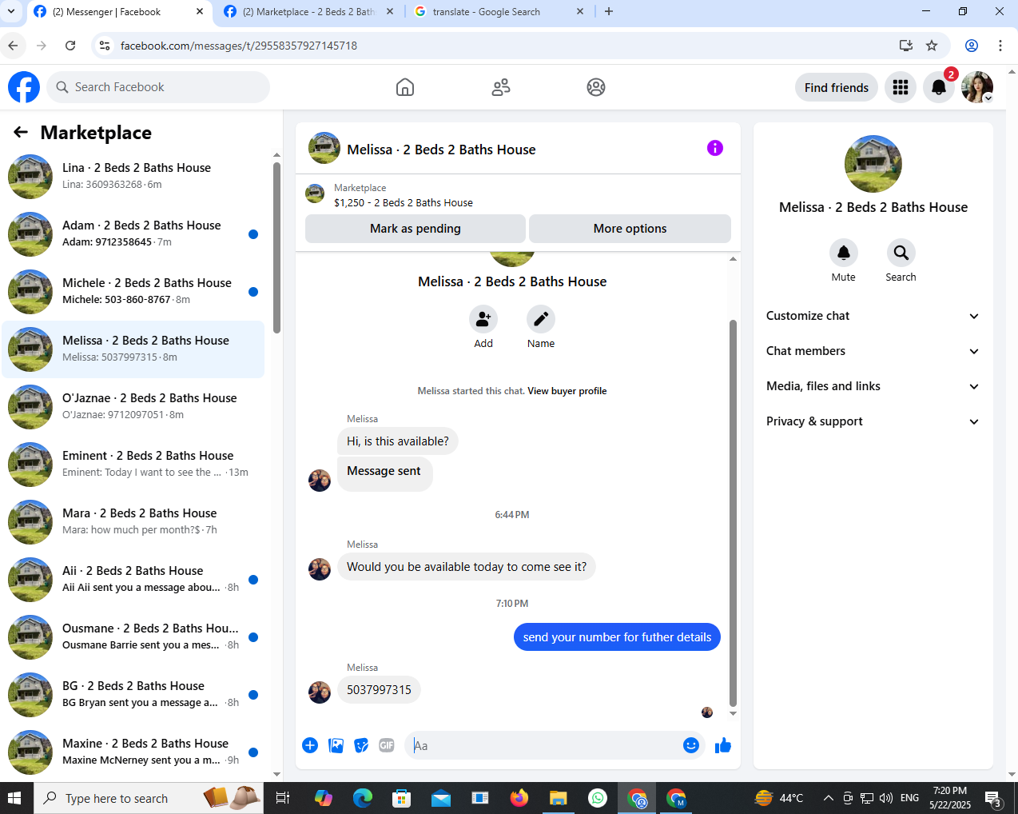Expand Privacy & support section
This screenshot has width=1018, height=814.
(x=873, y=421)
